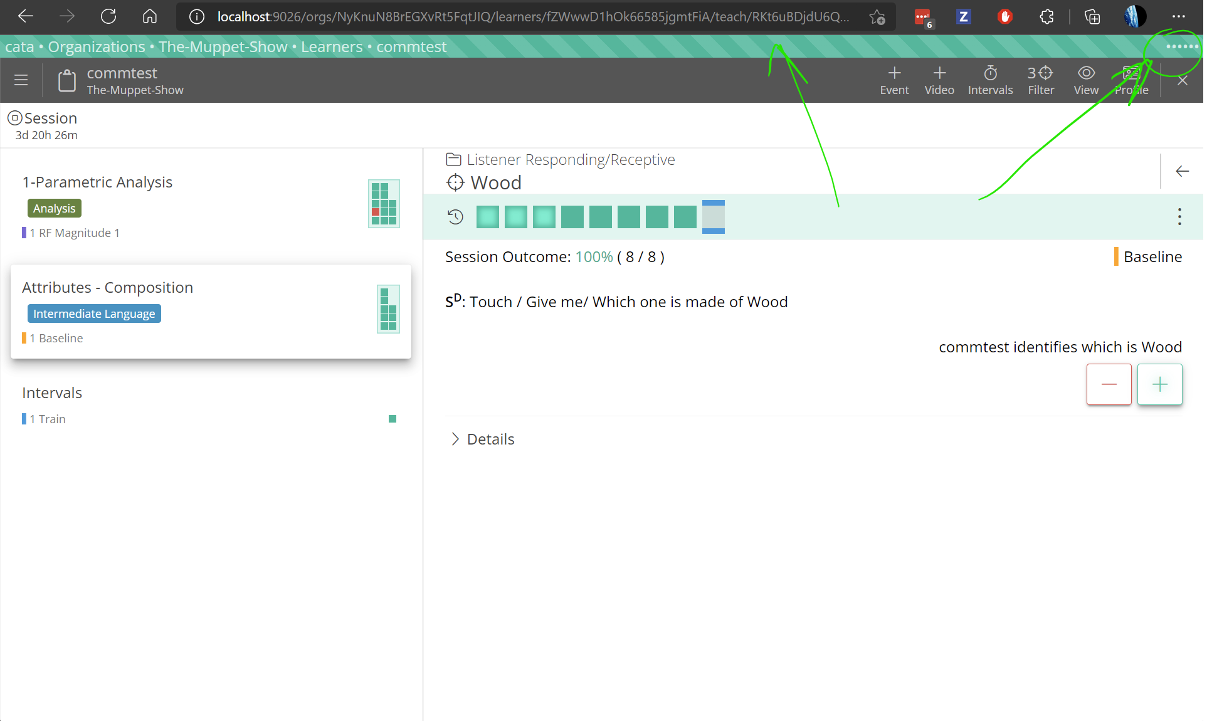
Task: Click the browser refresh button
Action: click(108, 17)
